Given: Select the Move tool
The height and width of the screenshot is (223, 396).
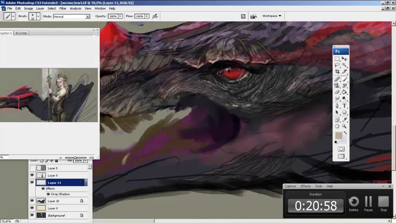Looking at the screenshot, I should click(344, 59).
